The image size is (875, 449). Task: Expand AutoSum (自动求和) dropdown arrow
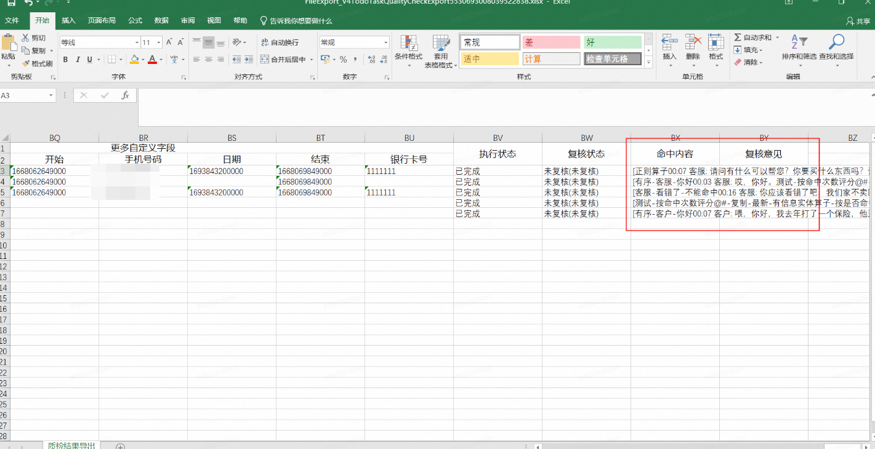pyautogui.click(x=777, y=38)
